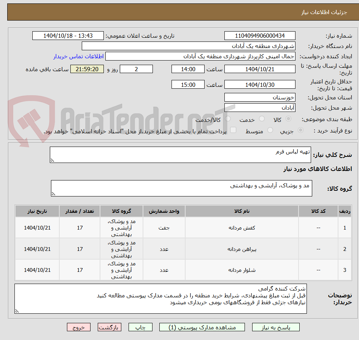Select the کالا/خدمت radio button
The image size is (359, 340).
point(228,119)
